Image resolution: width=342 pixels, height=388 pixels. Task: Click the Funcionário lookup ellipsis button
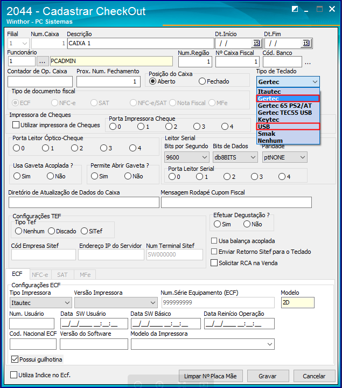tap(43, 61)
